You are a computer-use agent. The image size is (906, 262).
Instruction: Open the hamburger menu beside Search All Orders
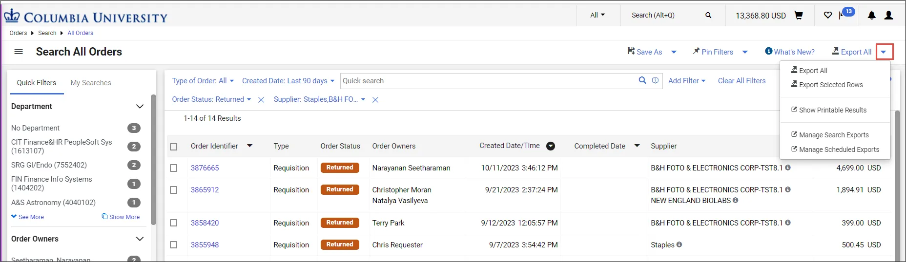coord(19,52)
